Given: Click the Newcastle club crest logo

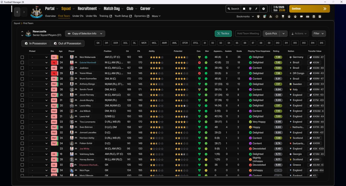Looking at the screenshot, I should (36, 12).
